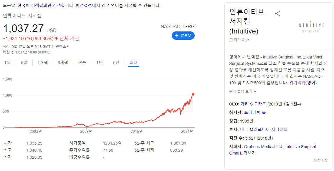
Task: Select the 5년 chart range tab
Action: [116, 63]
